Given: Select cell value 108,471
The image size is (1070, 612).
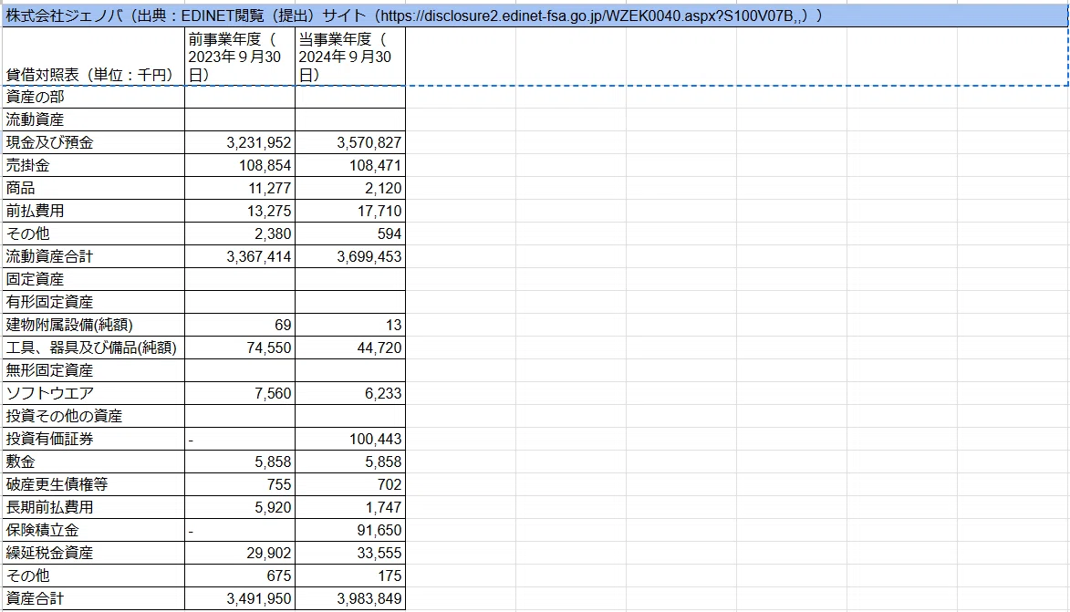Looking at the screenshot, I should tap(350, 166).
